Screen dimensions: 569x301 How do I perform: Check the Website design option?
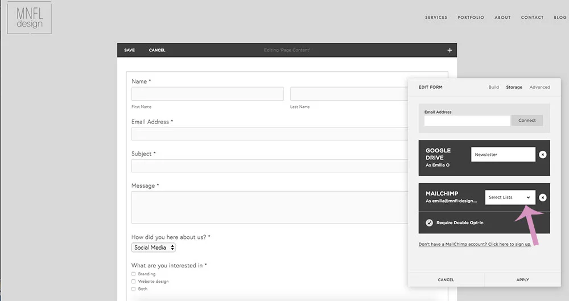pos(133,282)
